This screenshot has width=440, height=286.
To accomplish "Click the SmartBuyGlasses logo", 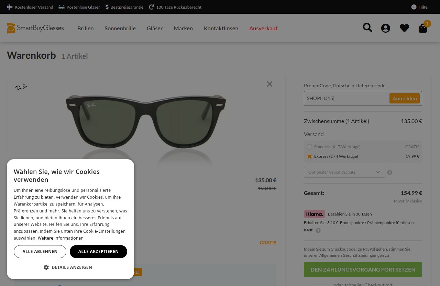I will coord(35,28).
